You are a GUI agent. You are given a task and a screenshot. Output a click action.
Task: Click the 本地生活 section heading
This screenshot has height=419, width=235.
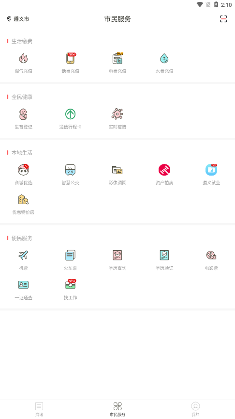tap(22, 153)
